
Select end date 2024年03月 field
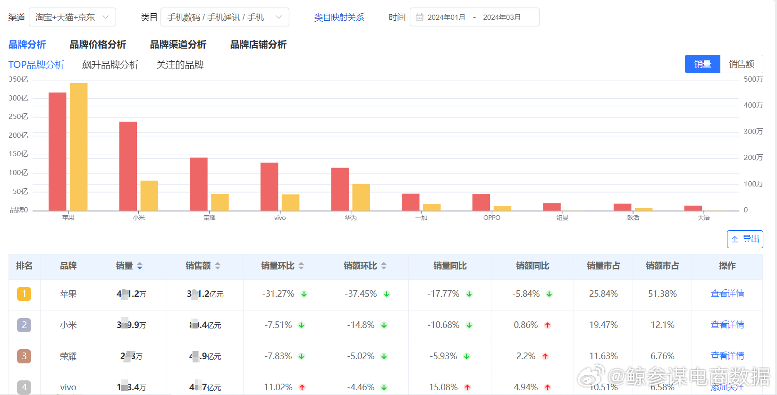click(502, 17)
